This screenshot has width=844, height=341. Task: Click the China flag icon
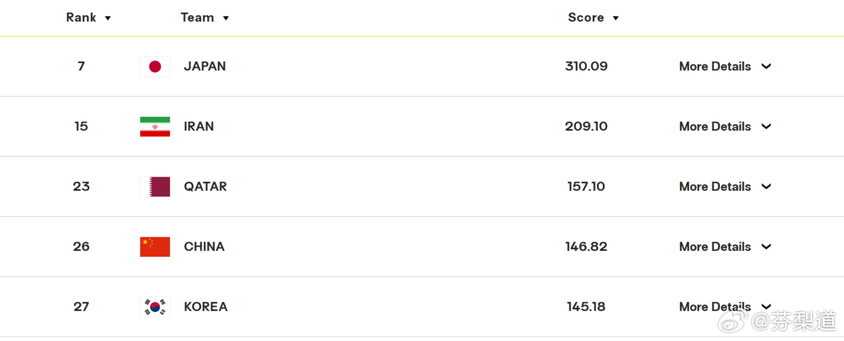coord(155,247)
